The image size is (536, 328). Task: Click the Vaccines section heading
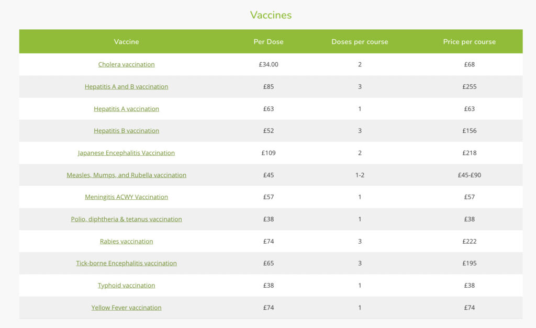(x=271, y=15)
